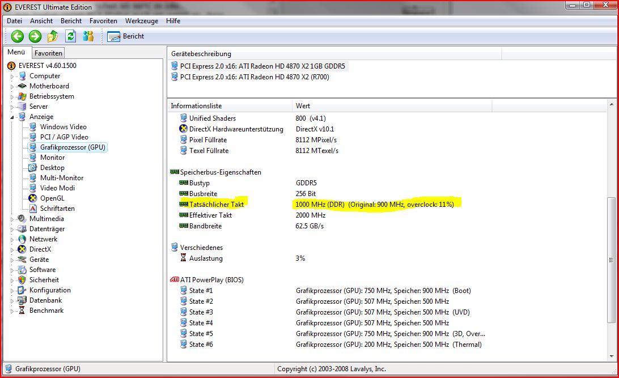
Task: Click the Bericht report toolbar button
Action: click(125, 36)
